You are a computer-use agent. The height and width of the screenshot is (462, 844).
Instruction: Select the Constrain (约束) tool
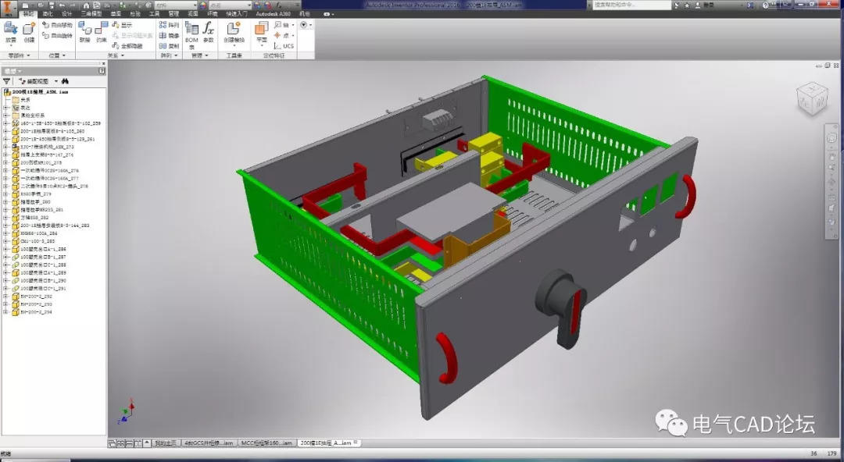[101, 31]
